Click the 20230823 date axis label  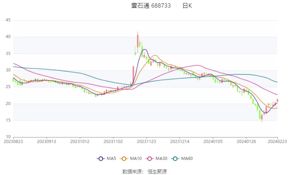tap(13, 142)
